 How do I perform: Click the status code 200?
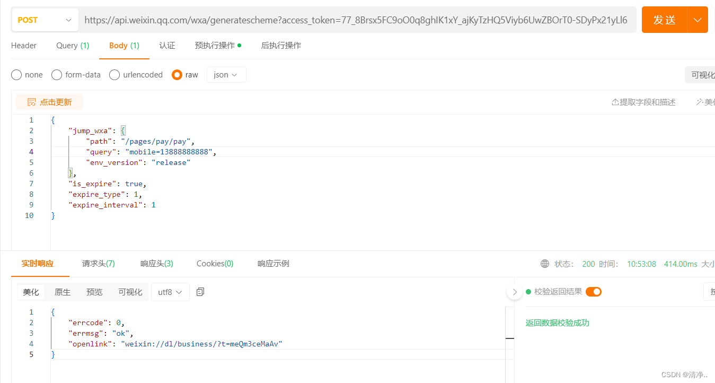[588, 264]
